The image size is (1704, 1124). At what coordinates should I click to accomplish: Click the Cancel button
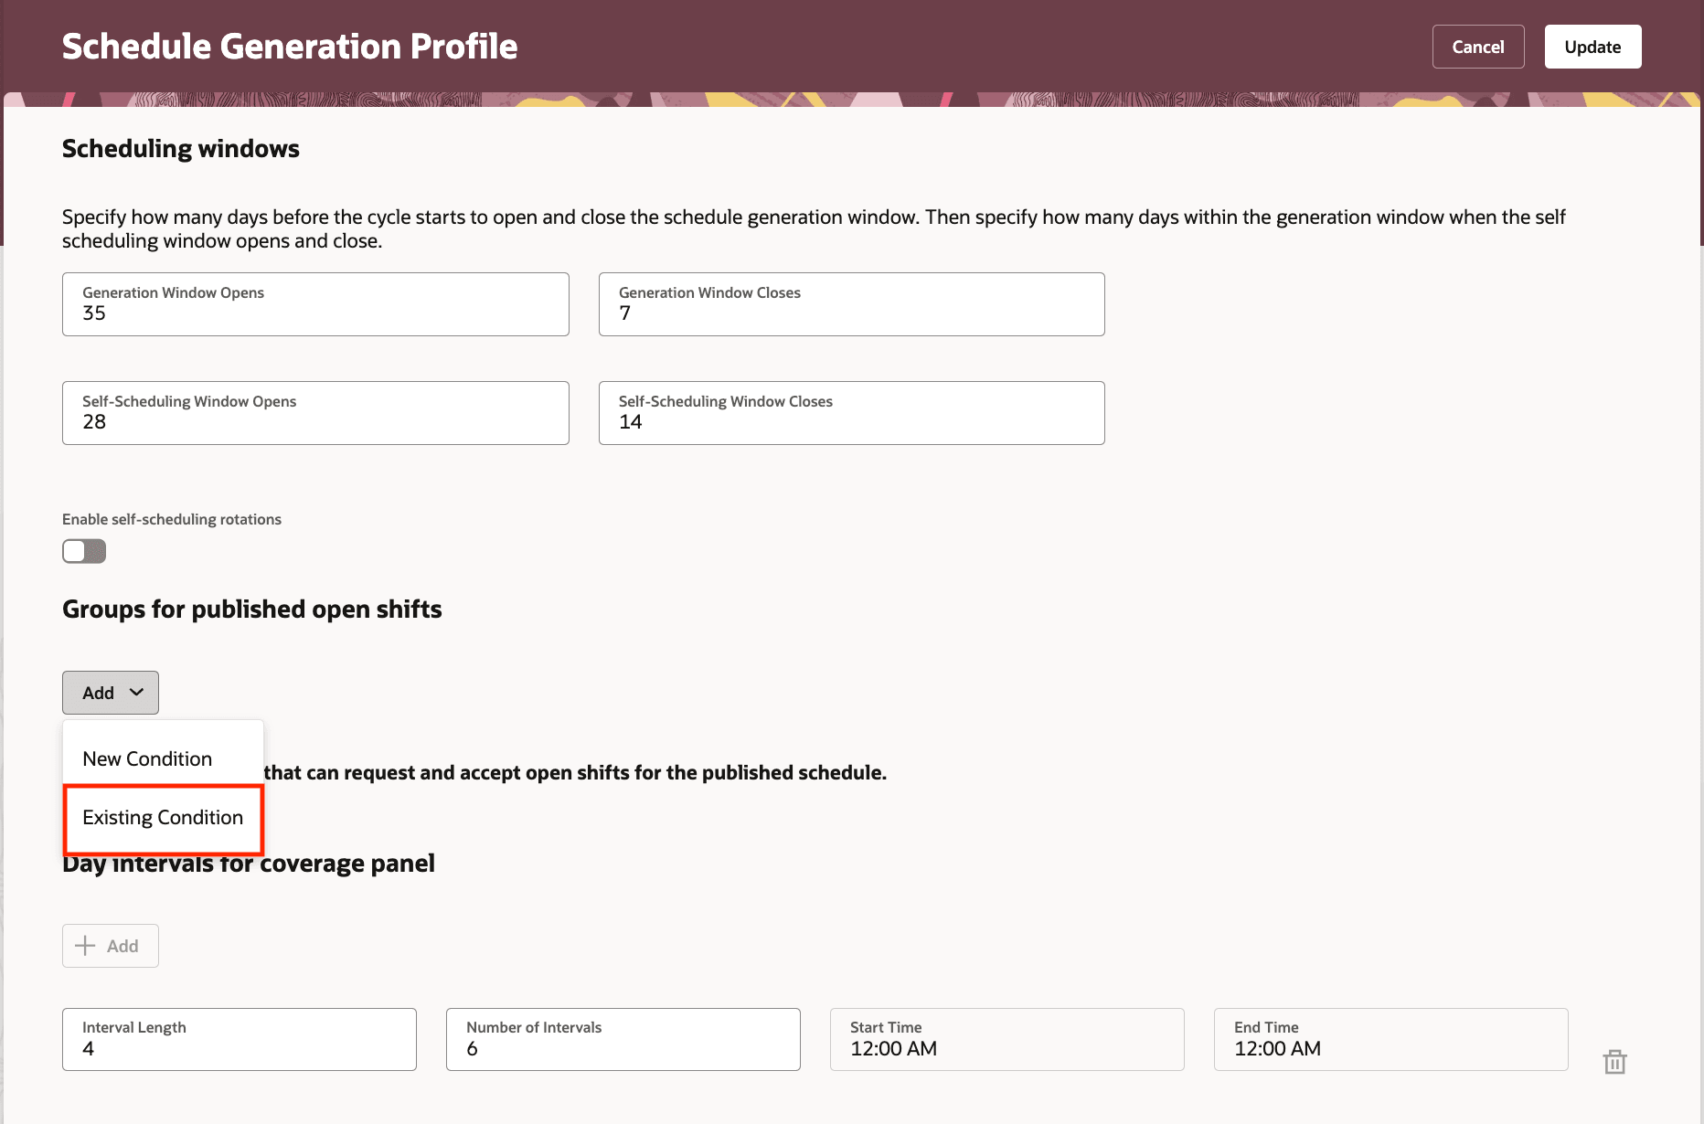(x=1477, y=46)
